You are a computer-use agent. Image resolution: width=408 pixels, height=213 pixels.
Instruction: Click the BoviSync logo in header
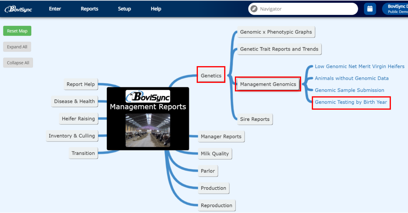point(18,9)
